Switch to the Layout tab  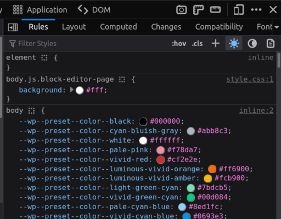coord(74,27)
